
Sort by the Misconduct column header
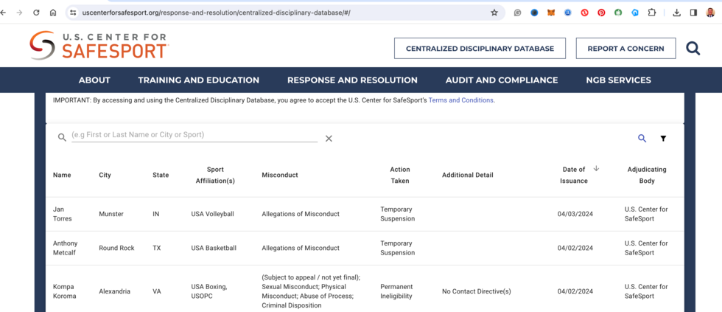coord(280,175)
